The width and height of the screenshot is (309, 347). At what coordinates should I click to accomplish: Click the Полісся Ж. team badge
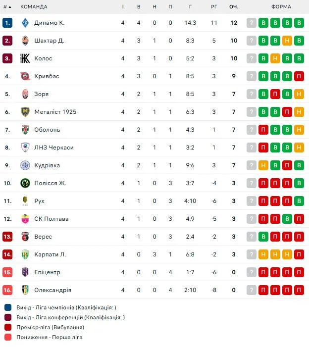point(25,183)
